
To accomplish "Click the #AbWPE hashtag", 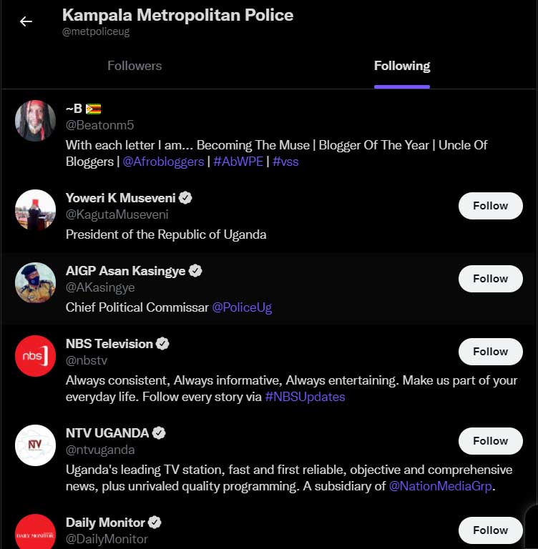I will (x=238, y=162).
